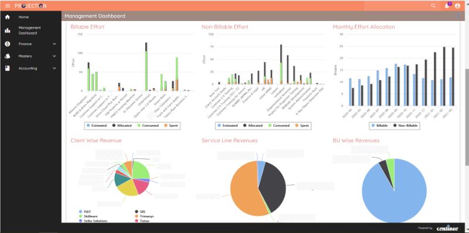Toggle Trimasys in Client Wise Revenue legend
The image size is (469, 233).
click(x=144, y=216)
